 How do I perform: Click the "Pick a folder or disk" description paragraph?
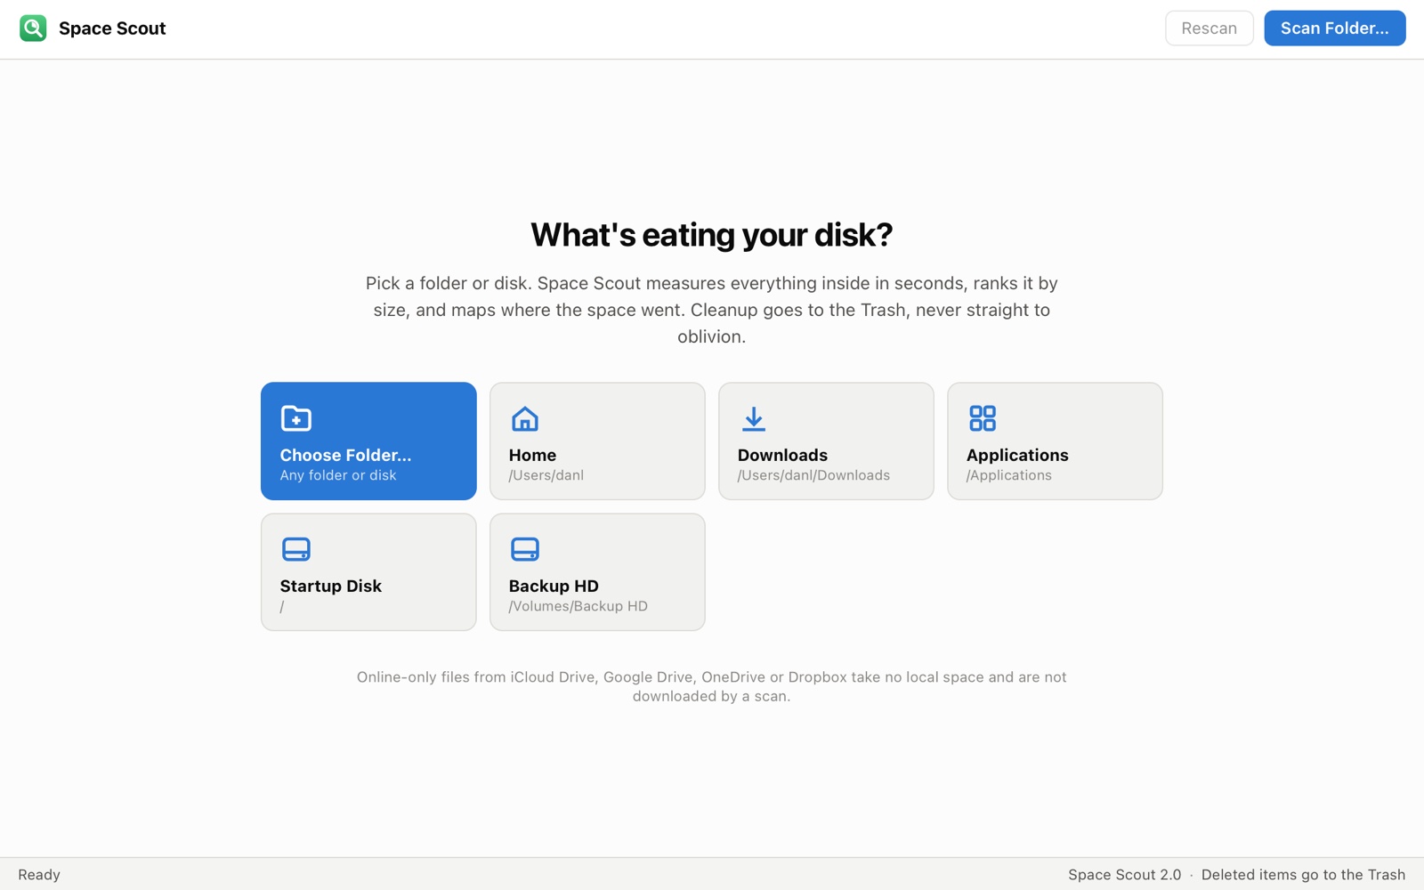(x=711, y=310)
